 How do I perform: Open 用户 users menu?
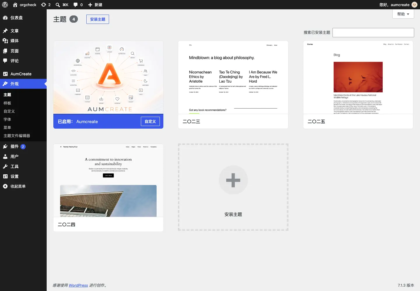pos(23,157)
